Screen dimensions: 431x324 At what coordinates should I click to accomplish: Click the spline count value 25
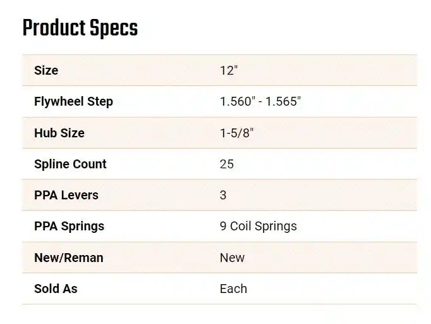227,165
